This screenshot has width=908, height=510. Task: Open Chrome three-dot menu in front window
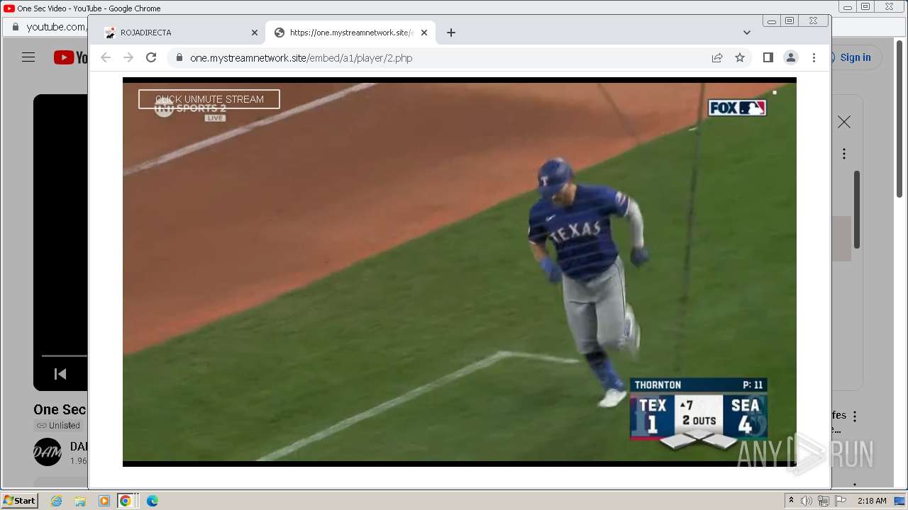coord(814,57)
